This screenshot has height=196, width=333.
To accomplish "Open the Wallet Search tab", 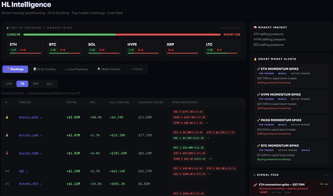I will click(x=109, y=69).
